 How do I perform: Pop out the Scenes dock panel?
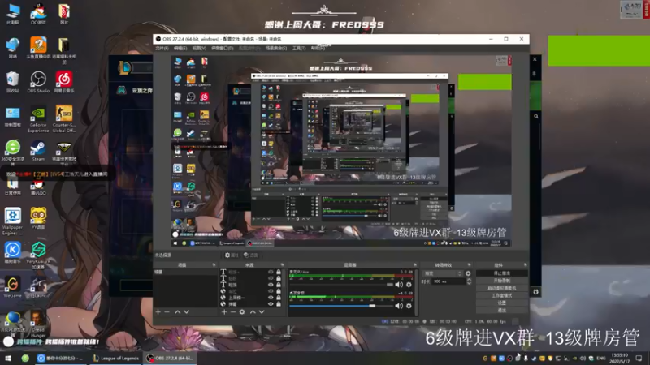pos(214,265)
